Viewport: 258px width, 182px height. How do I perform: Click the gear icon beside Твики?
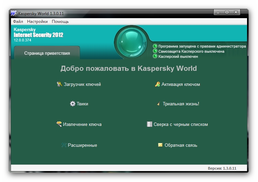pyautogui.click(x=73, y=104)
